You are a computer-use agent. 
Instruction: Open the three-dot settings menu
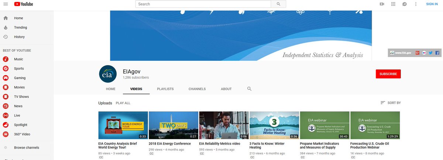tap(416, 4)
